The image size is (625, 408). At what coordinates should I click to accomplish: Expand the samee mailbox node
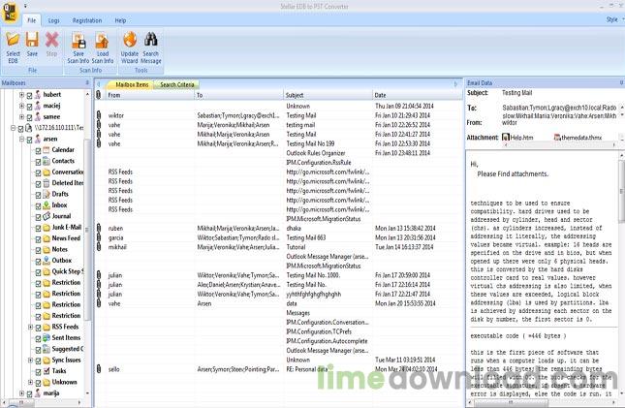22,117
